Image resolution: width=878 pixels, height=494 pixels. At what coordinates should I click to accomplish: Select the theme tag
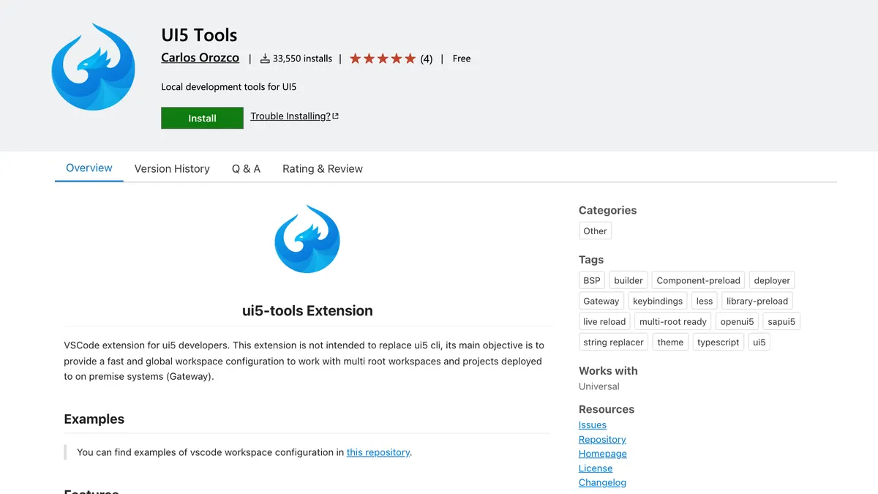[670, 342]
